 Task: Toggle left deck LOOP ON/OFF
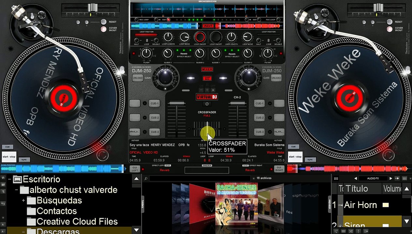click(200, 37)
